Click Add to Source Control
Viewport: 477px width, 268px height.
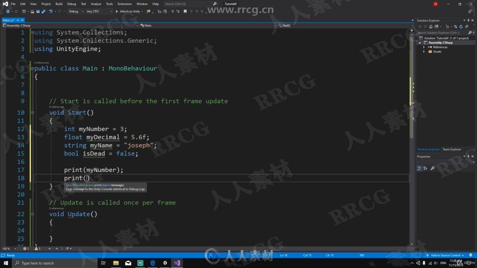445,255
